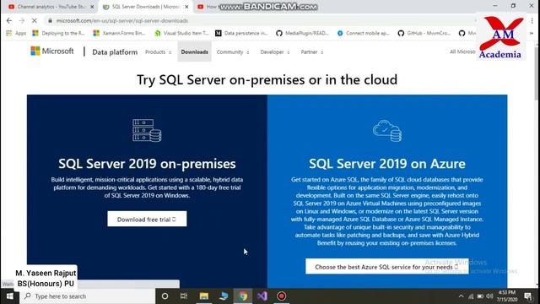This screenshot has height=304, width=540.
Task: Open the Windows Start menu
Action: [x=9, y=296]
